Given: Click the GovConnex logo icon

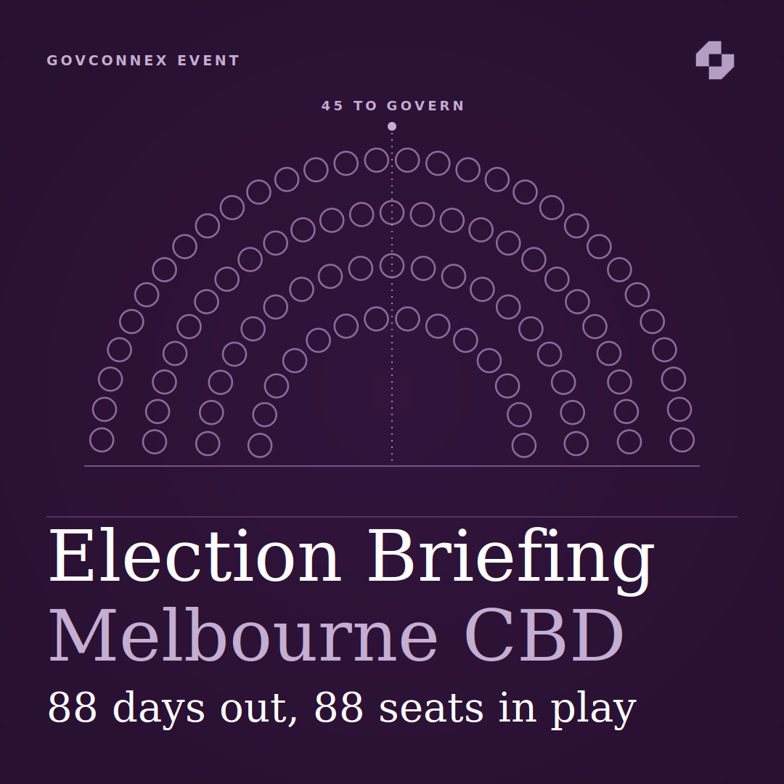Looking at the screenshot, I should point(714,60).
